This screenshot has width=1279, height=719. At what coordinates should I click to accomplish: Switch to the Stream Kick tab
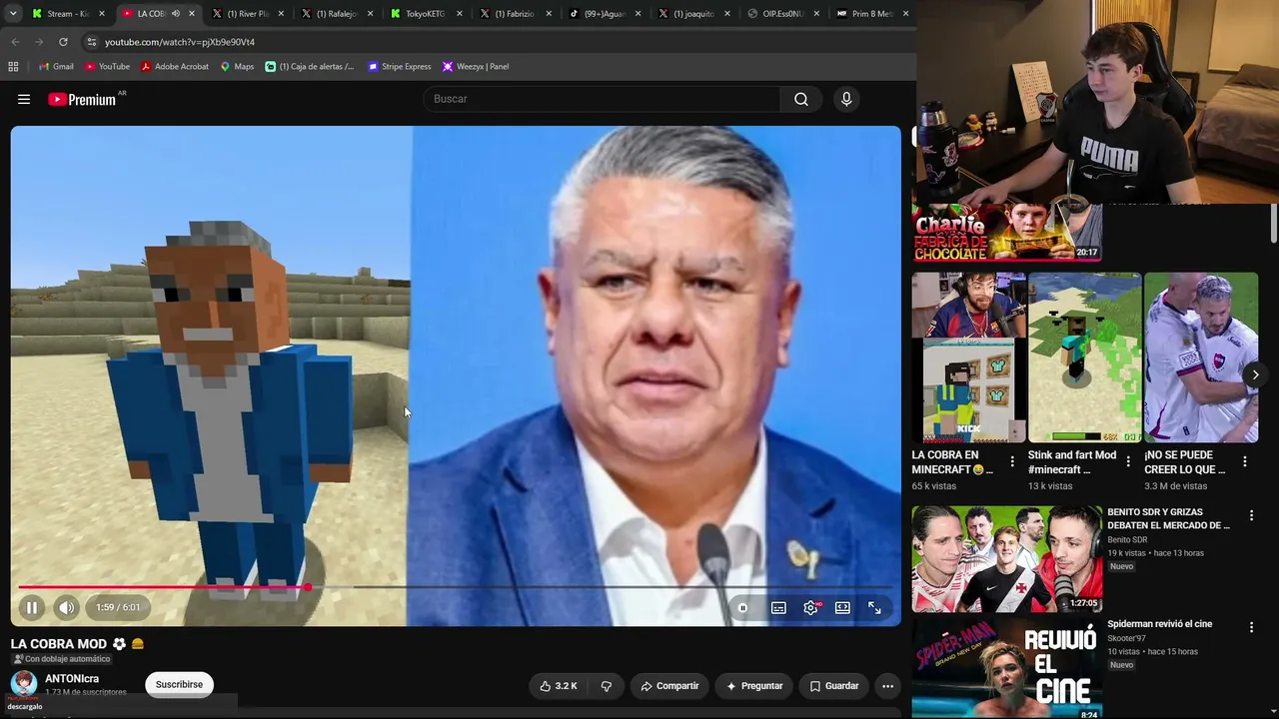click(x=68, y=14)
